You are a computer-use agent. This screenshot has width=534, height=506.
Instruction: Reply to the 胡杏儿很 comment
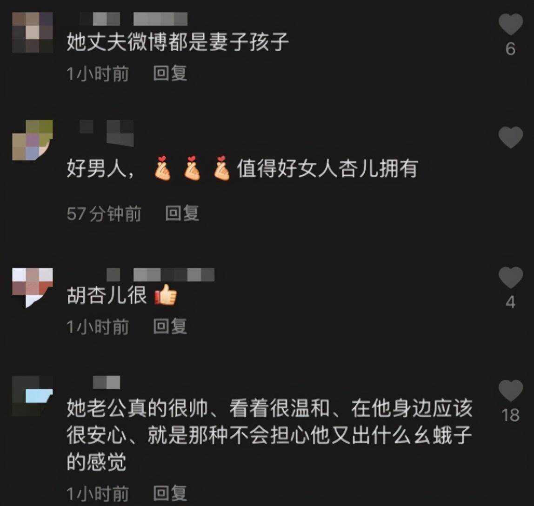[x=170, y=326]
